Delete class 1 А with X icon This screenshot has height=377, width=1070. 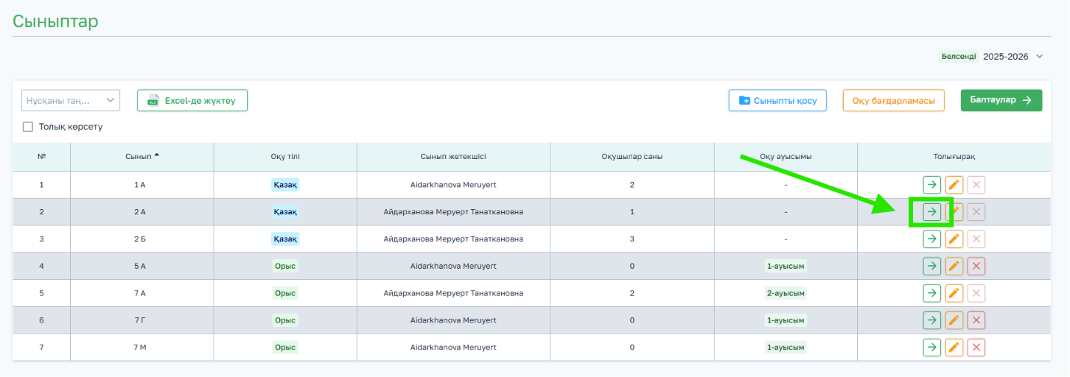(976, 185)
